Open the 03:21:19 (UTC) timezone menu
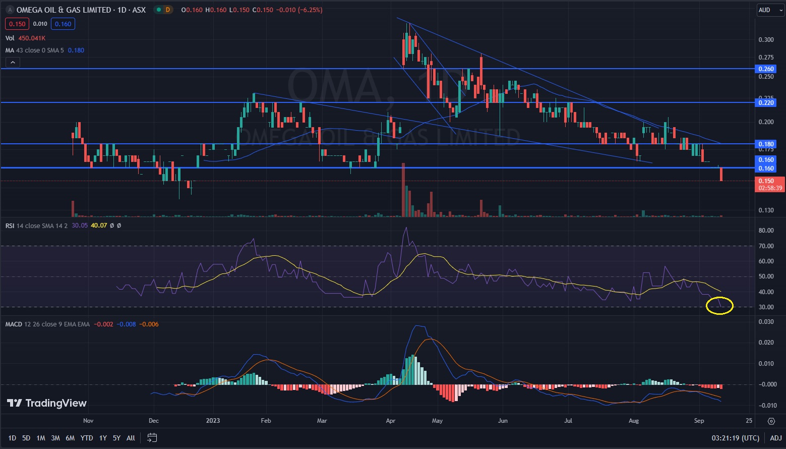The height and width of the screenshot is (449, 786). pyautogui.click(x=736, y=438)
